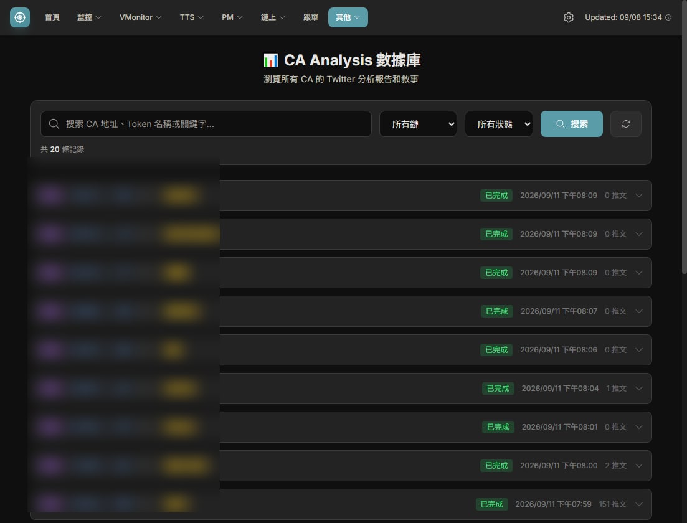The width and height of the screenshot is (687, 523).
Task: Expand the first 下午08:09 record row
Action: (x=341, y=196)
